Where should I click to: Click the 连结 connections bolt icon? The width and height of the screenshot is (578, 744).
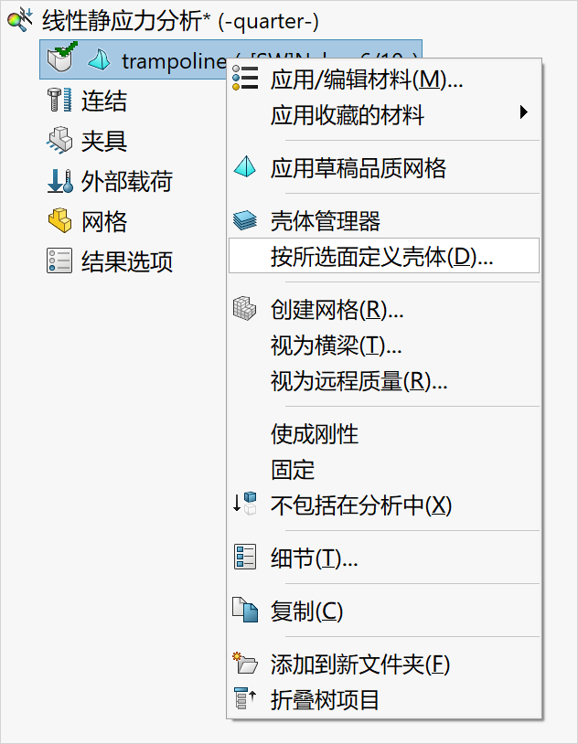pyautogui.click(x=59, y=101)
